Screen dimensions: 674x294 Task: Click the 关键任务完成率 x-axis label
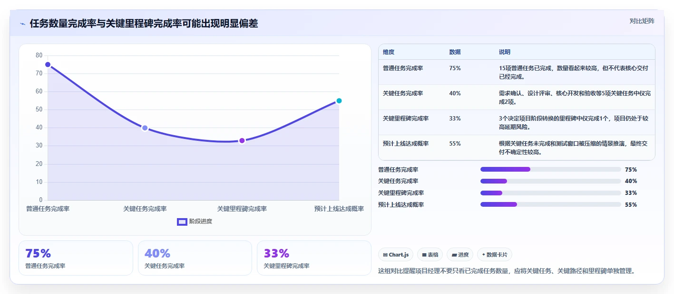[x=145, y=209]
